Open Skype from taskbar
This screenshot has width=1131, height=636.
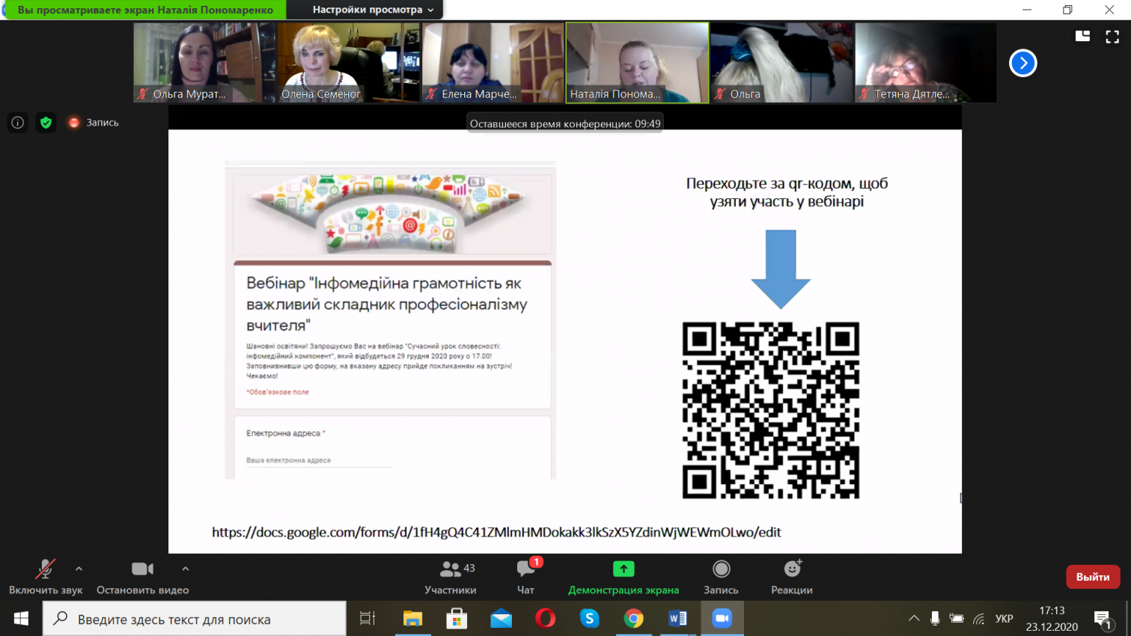click(589, 619)
